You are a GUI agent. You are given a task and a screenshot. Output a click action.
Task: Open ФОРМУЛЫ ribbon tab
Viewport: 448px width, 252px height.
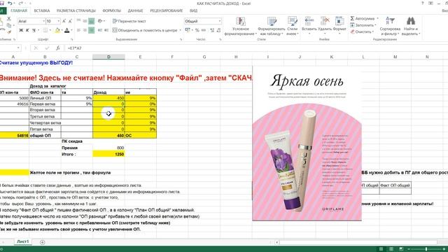(x=112, y=10)
